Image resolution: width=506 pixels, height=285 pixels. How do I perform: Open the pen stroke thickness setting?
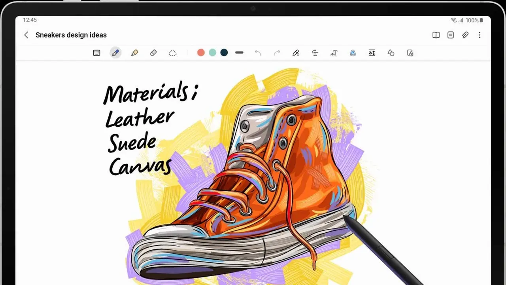coord(239,53)
